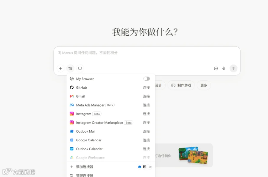Viewport: 268px width, 177px height.
Task: Select the Gmail connector label
Action: [80, 96]
